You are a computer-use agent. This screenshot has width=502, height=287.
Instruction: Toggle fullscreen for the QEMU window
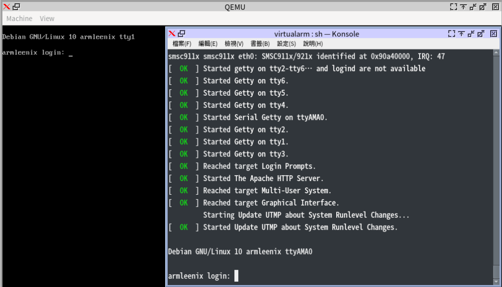tap(454, 7)
